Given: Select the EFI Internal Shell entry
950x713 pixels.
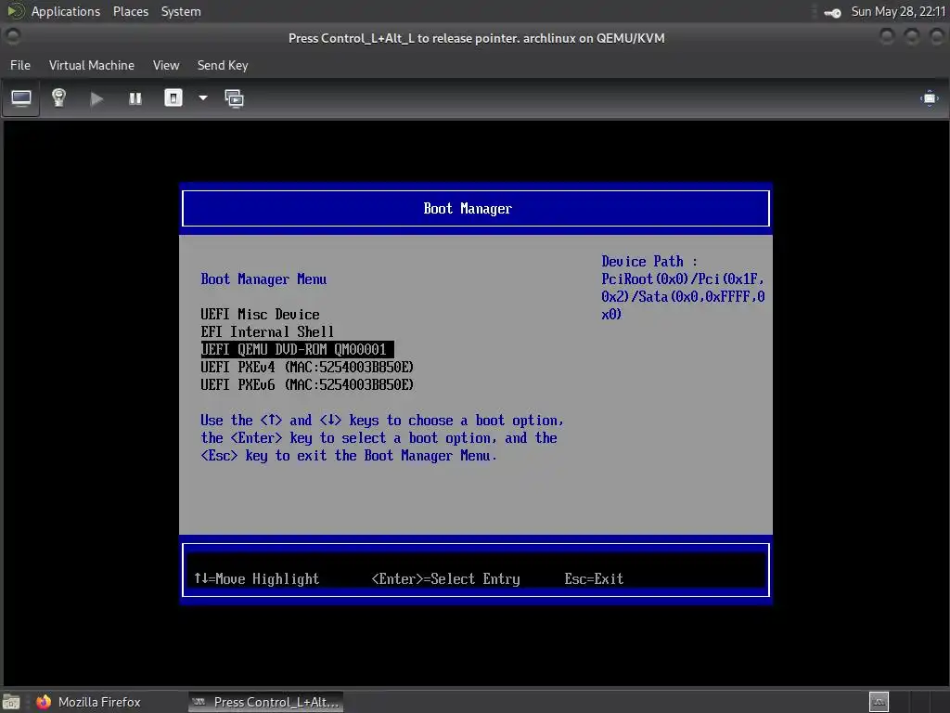Looking at the screenshot, I should click(x=267, y=331).
